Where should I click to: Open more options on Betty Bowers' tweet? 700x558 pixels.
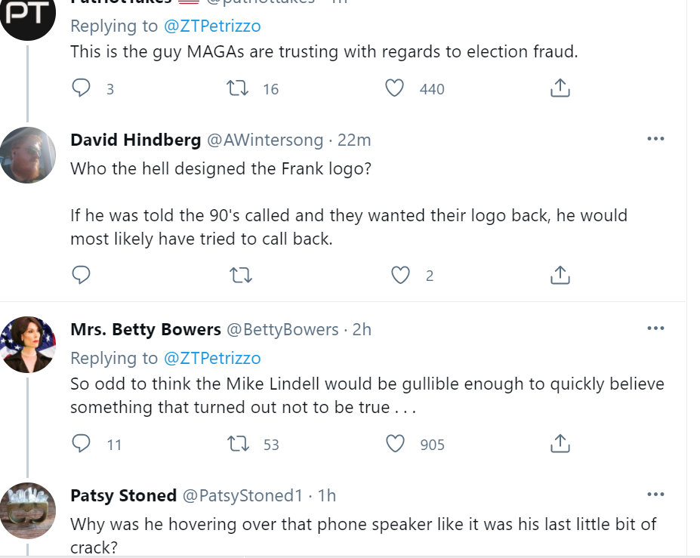click(656, 328)
